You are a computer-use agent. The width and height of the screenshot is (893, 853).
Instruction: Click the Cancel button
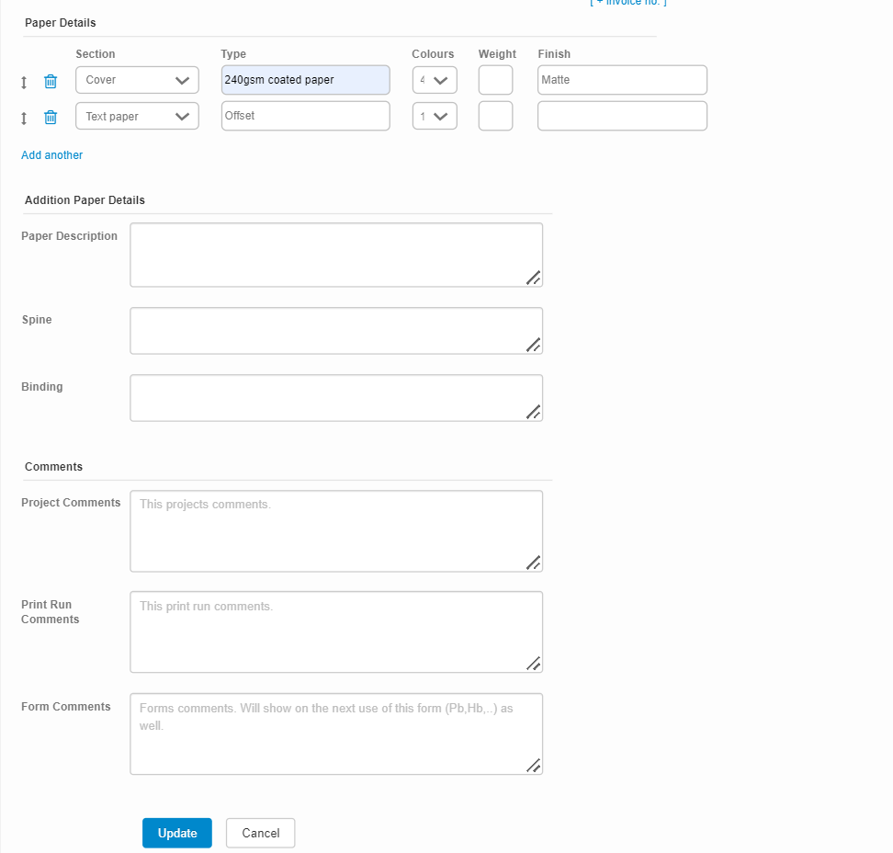click(260, 833)
